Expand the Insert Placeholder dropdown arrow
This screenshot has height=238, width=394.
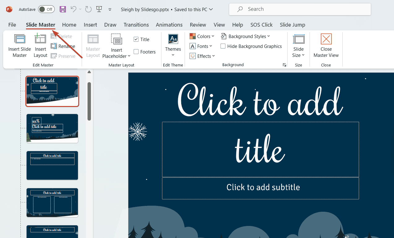pyautogui.click(x=129, y=56)
